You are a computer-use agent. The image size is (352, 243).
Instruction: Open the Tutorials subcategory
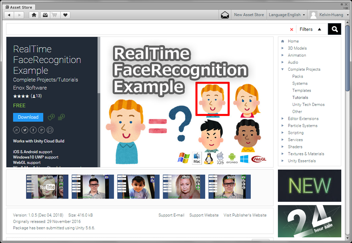pyautogui.click(x=300, y=98)
